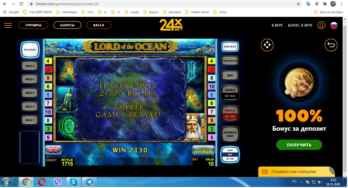This screenshot has width=348, height=188.
Task: Open the форум bookmark folder
Action: [151, 12]
